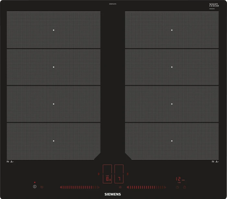Viewport: 227px width, 199px height.
Task: Tap the 12 min timer display
Action: point(180,179)
